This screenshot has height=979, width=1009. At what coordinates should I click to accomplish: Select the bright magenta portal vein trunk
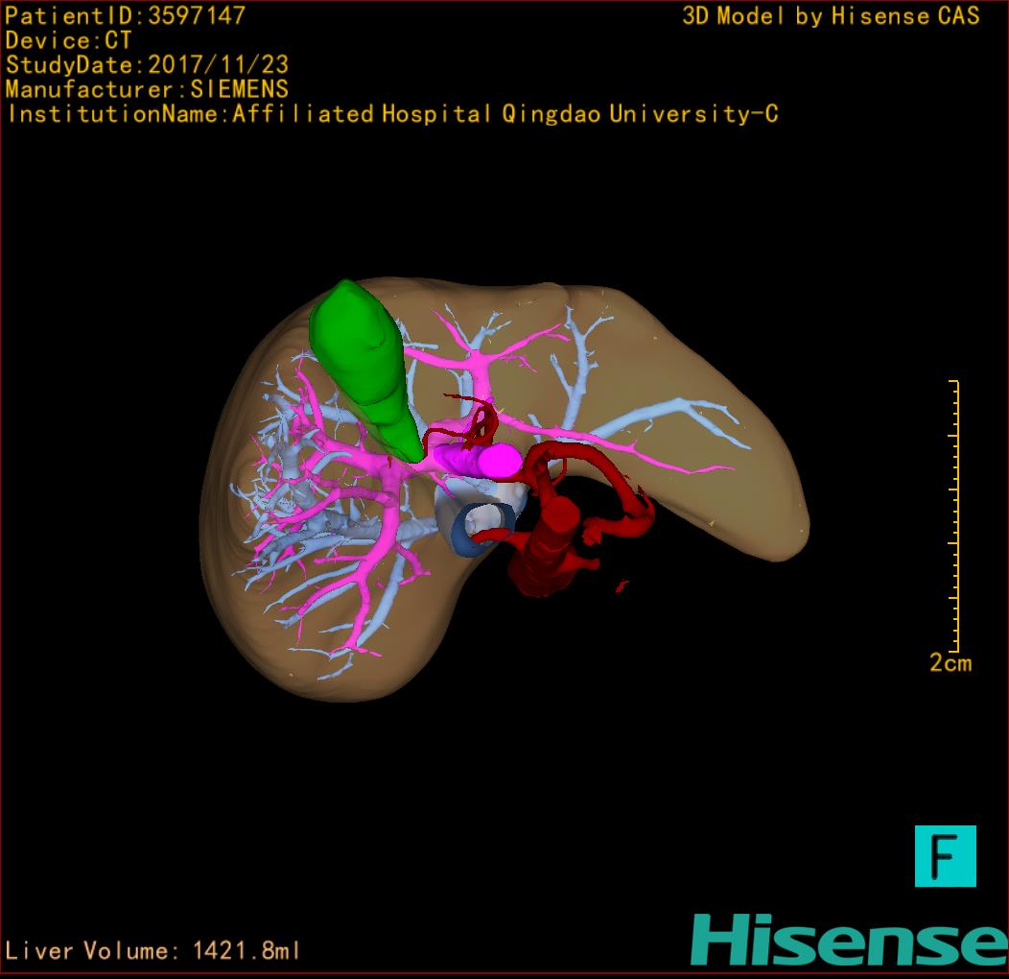(497, 461)
